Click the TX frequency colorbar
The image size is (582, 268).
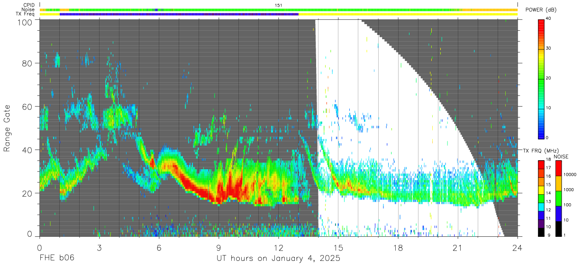[541, 198]
